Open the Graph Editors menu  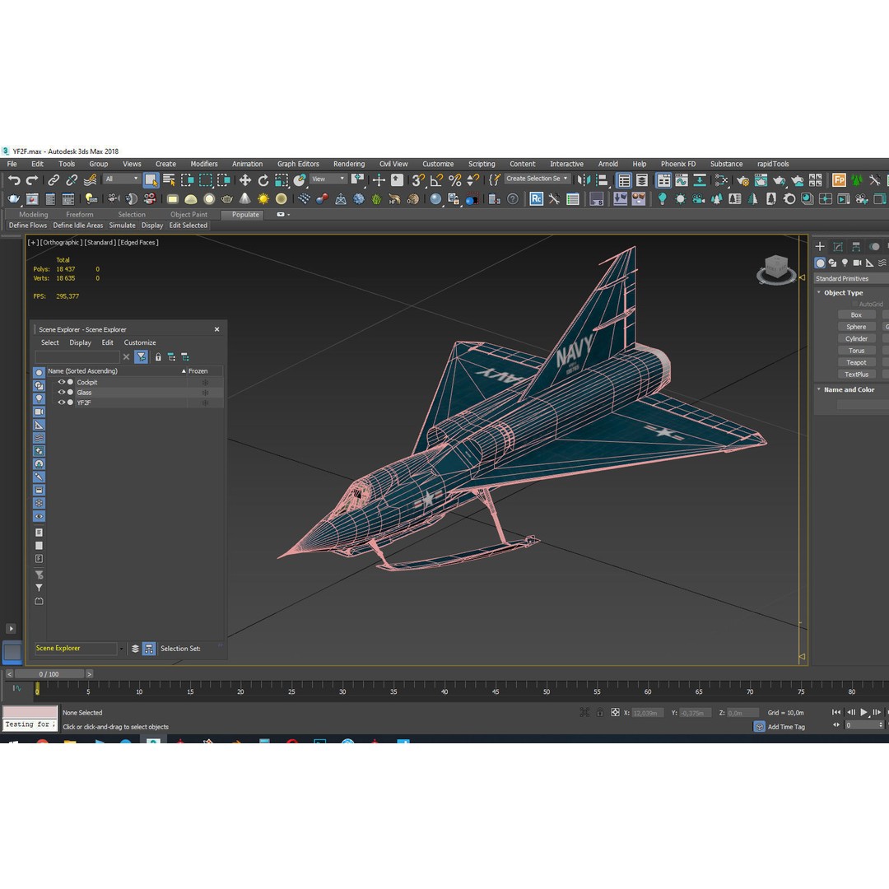pyautogui.click(x=298, y=164)
